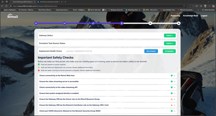Click green passed icon for port 5000 check
This screenshot has height=116, width=216.
click(x=172, y=111)
